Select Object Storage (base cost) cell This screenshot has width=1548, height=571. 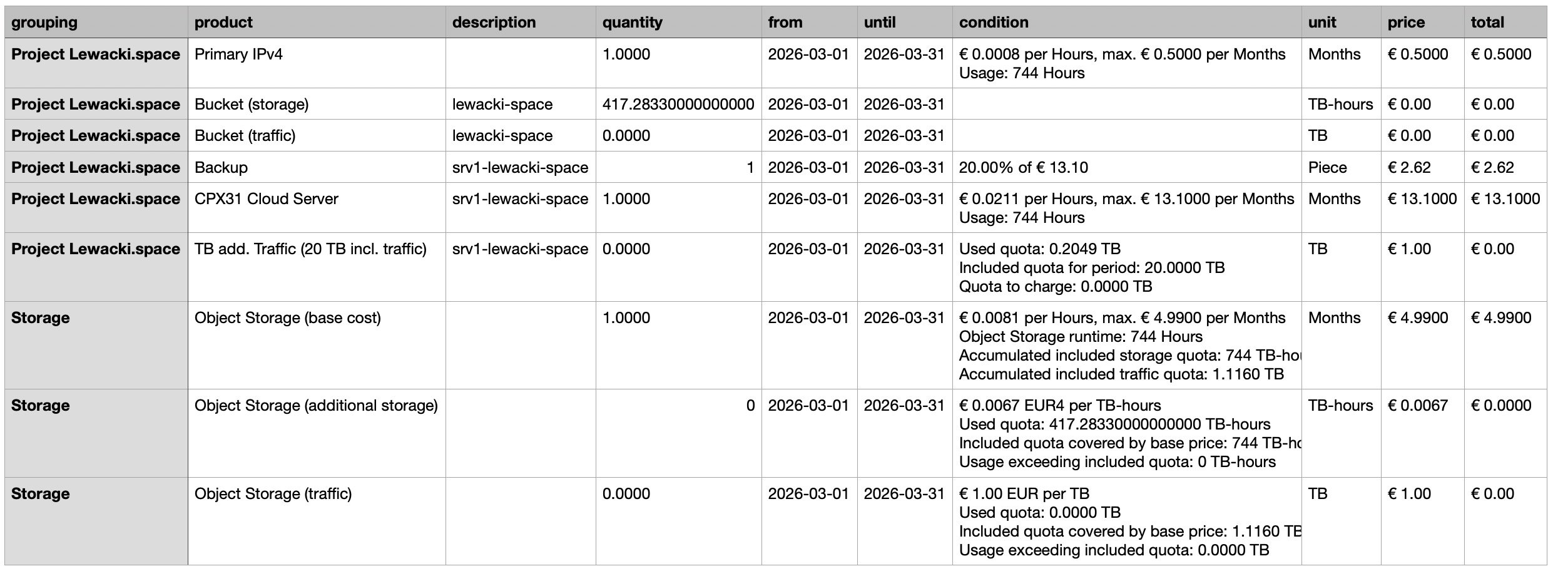click(x=317, y=346)
